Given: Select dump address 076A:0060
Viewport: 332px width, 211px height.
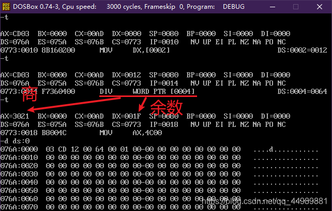Looking at the screenshot, I should 19,199.
